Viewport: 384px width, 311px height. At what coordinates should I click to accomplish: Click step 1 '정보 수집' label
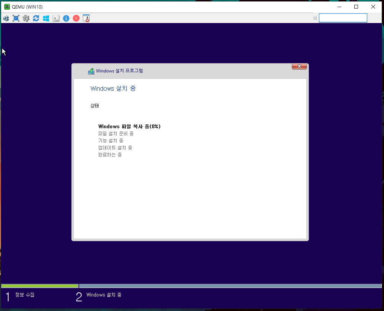click(x=25, y=295)
